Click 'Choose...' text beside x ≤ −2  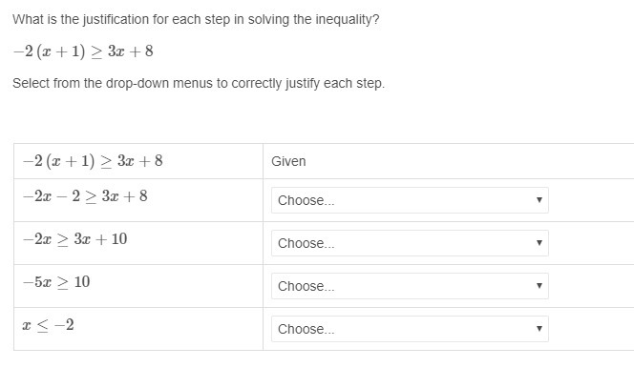(x=306, y=329)
